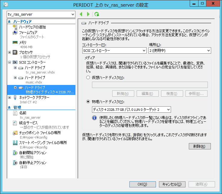This screenshot has height=194, width=222.
Task: Click the green refresh icon
Action: tap(97, 14)
